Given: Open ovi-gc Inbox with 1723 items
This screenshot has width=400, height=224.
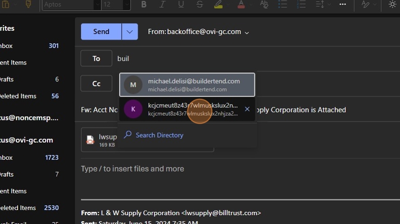Looking at the screenshot, I should pyautogui.click(x=29, y=158).
